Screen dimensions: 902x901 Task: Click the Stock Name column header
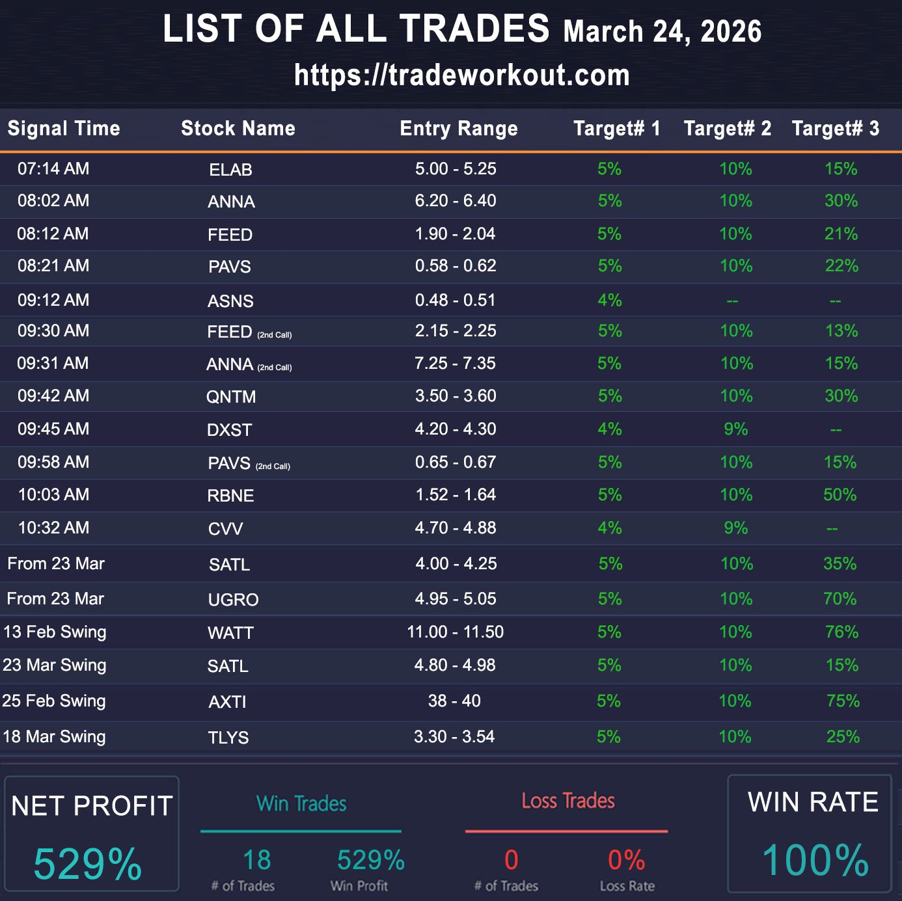click(x=238, y=128)
